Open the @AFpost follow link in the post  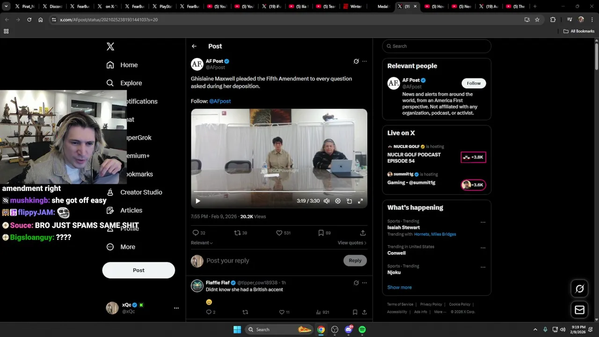tap(220, 101)
